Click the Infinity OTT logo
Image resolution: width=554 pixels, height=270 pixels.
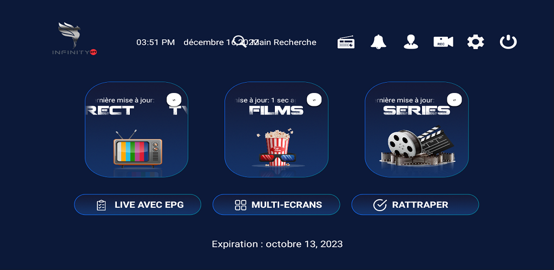[x=75, y=39]
